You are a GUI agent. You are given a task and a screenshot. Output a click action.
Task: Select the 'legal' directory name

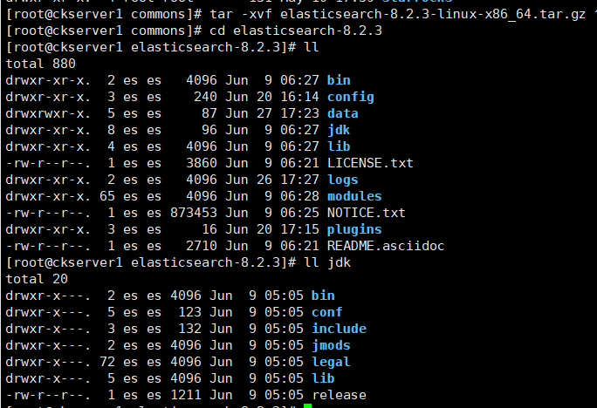331,363
